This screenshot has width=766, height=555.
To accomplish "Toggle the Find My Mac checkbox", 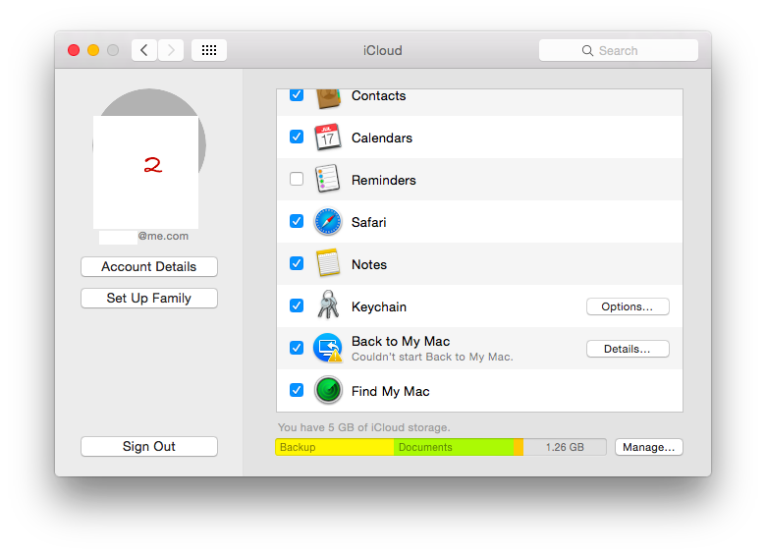I will pyautogui.click(x=297, y=390).
